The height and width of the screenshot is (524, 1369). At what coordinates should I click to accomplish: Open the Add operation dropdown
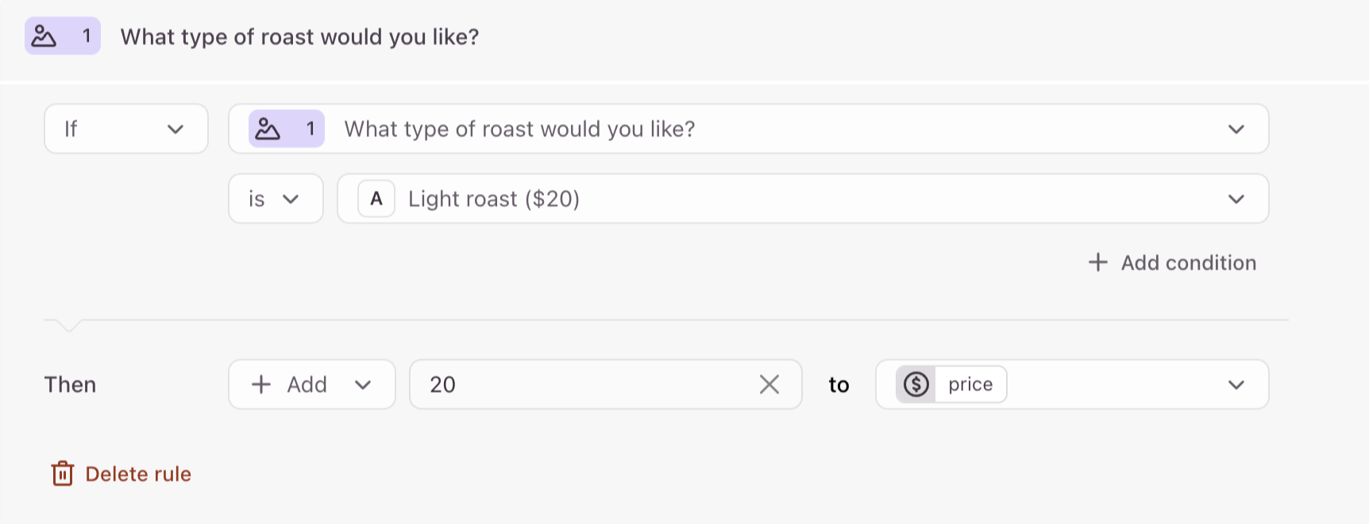pos(312,384)
